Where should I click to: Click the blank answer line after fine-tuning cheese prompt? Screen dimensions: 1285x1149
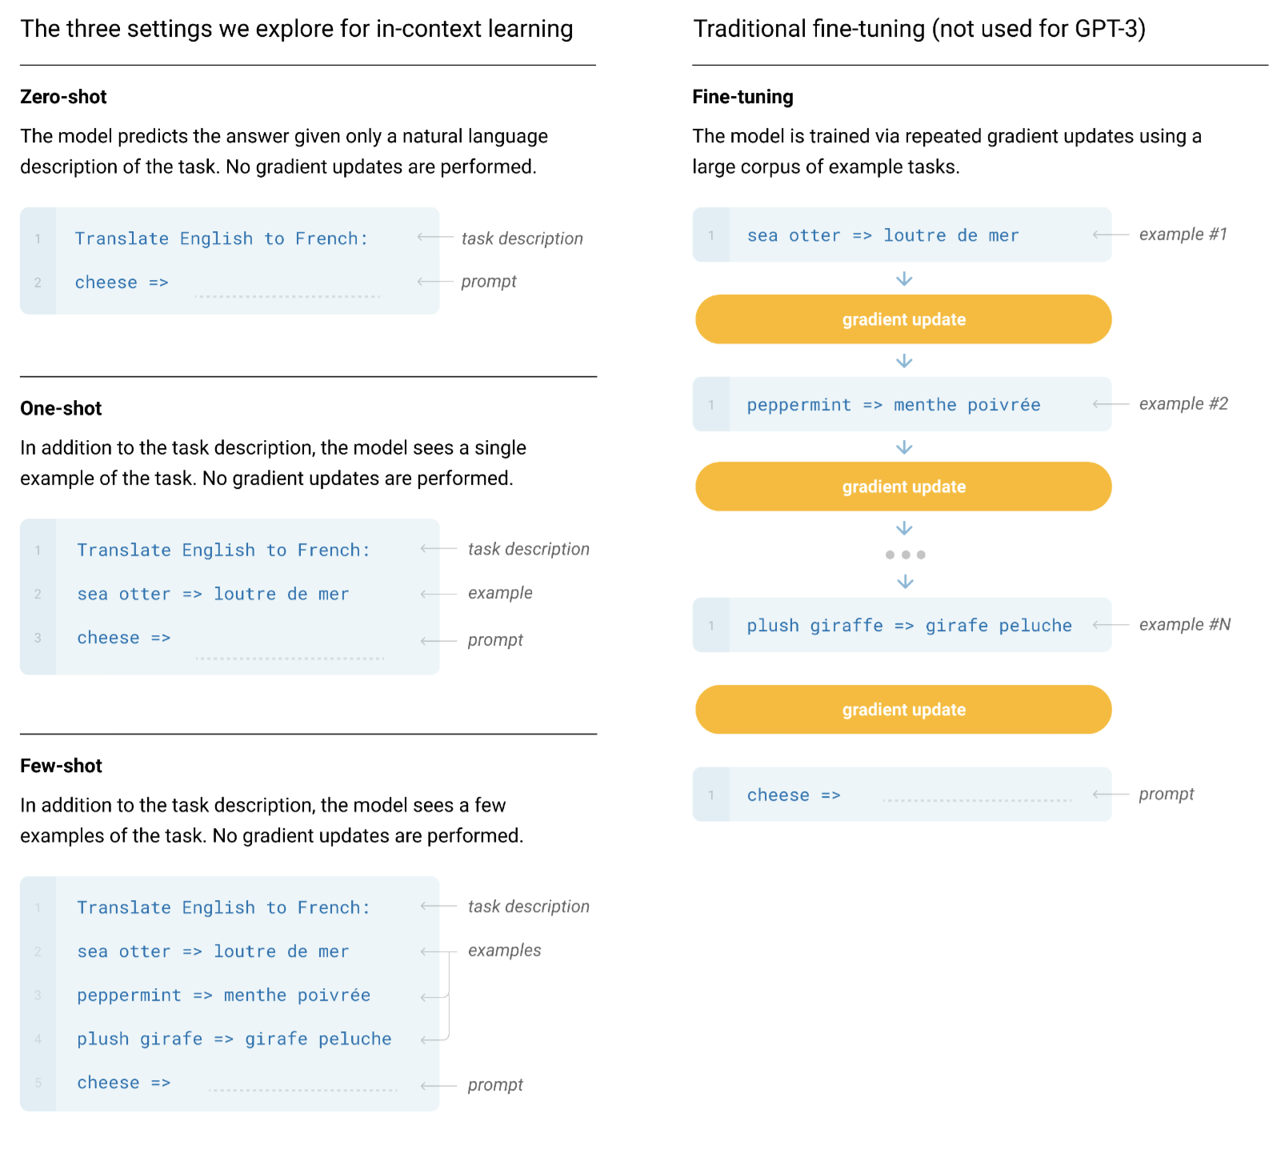pos(977,798)
